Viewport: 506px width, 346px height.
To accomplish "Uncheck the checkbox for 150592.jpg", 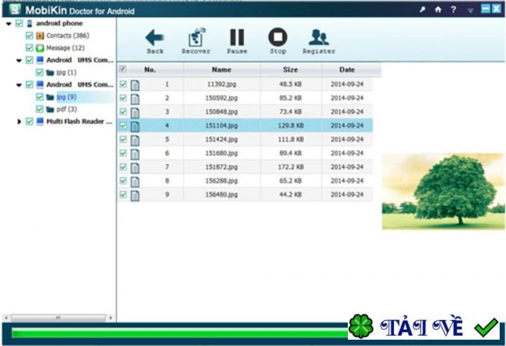I will [x=123, y=98].
